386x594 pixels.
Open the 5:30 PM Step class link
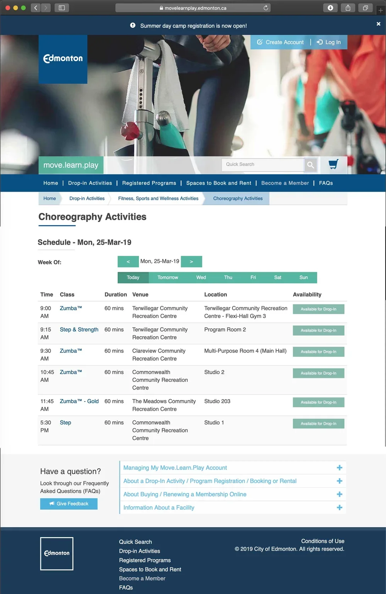tap(66, 423)
